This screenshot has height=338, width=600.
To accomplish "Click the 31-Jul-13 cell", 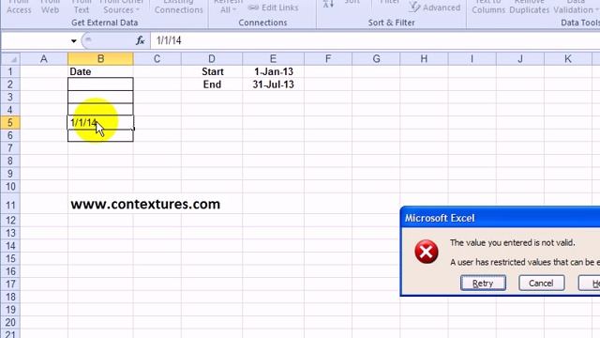I will 273,84.
